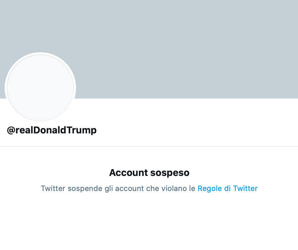The width and height of the screenshot is (298, 250).
Task: Click the words "che violano le" before the link
Action: coord(171,188)
